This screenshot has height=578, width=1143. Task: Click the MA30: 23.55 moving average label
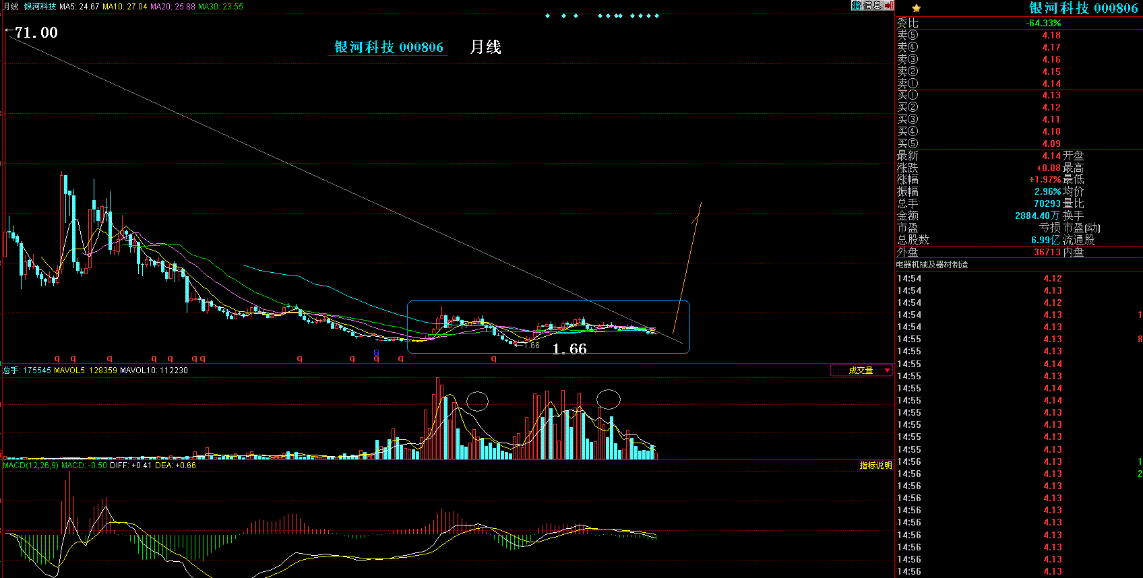pos(220,6)
